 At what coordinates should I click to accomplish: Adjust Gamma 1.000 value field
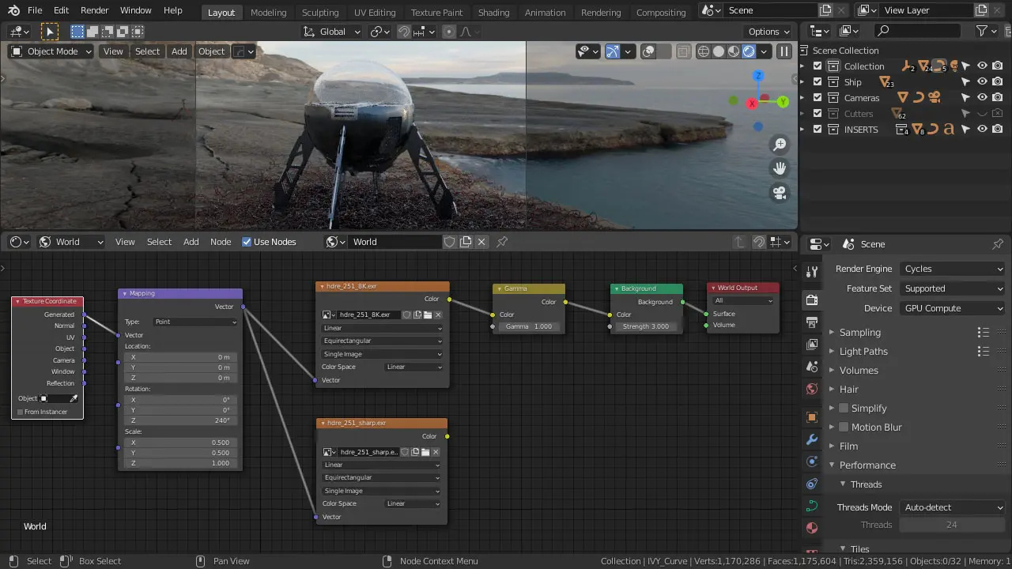tap(529, 326)
